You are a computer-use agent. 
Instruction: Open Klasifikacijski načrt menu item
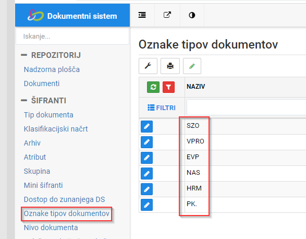(x=56, y=129)
